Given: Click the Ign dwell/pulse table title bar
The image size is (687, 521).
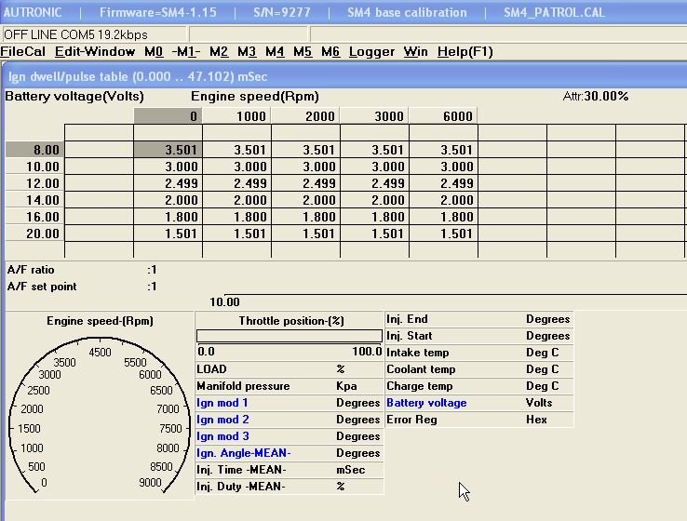Looking at the screenshot, I should pos(344,76).
